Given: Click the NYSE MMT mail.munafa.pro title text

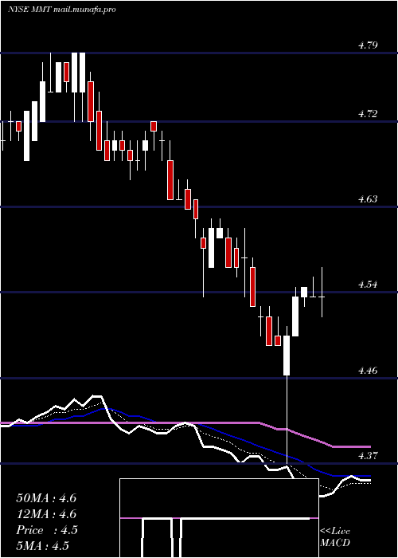Looking at the screenshot, I should 62,10.
